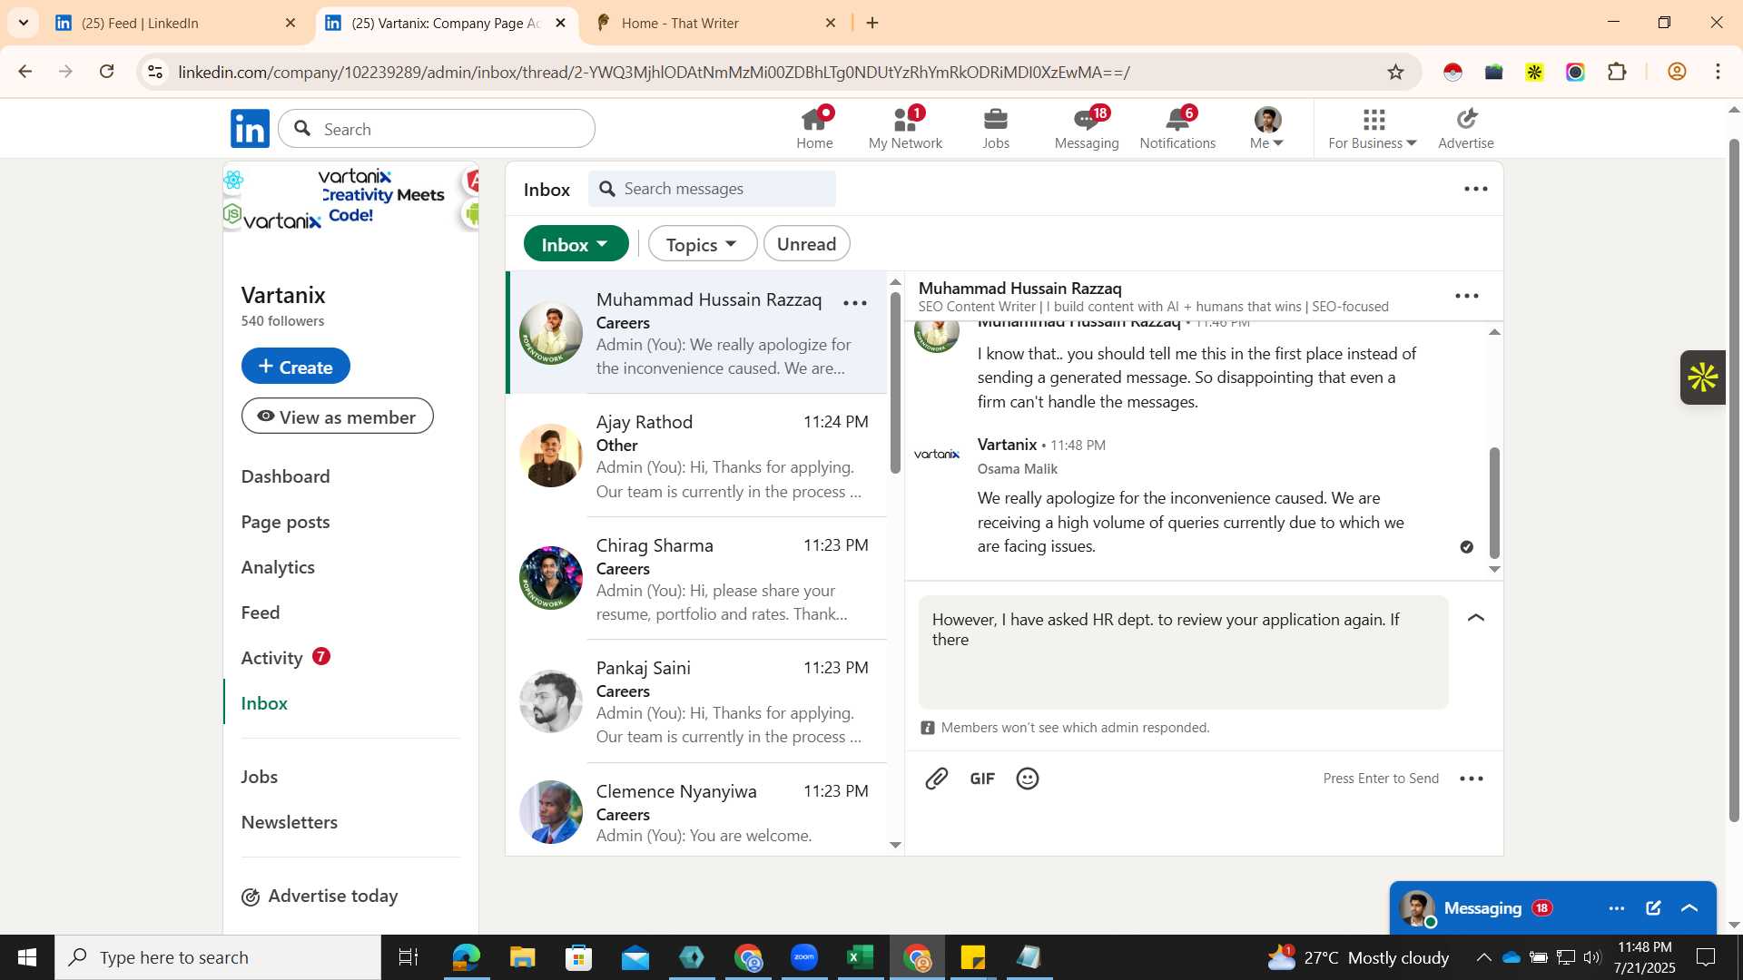Open conversation options for Muhammad Hussain Razzaq header
Viewport: 1743px width, 980px height.
pos(1467,296)
